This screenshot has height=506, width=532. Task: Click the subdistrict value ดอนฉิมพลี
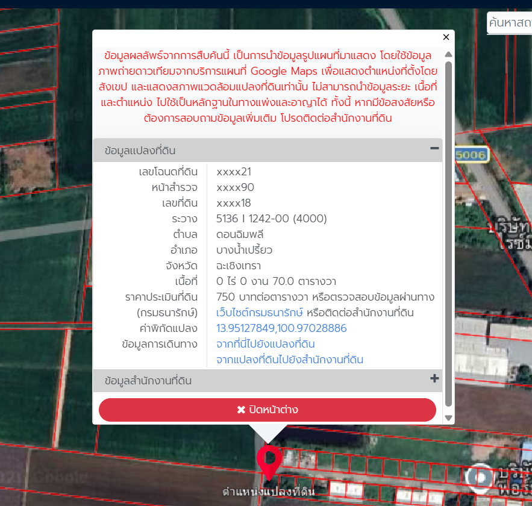[x=240, y=234]
